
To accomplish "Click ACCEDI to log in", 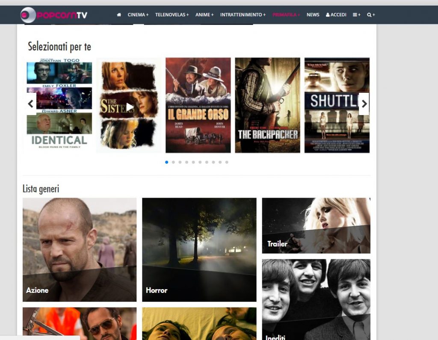I will pos(336,15).
